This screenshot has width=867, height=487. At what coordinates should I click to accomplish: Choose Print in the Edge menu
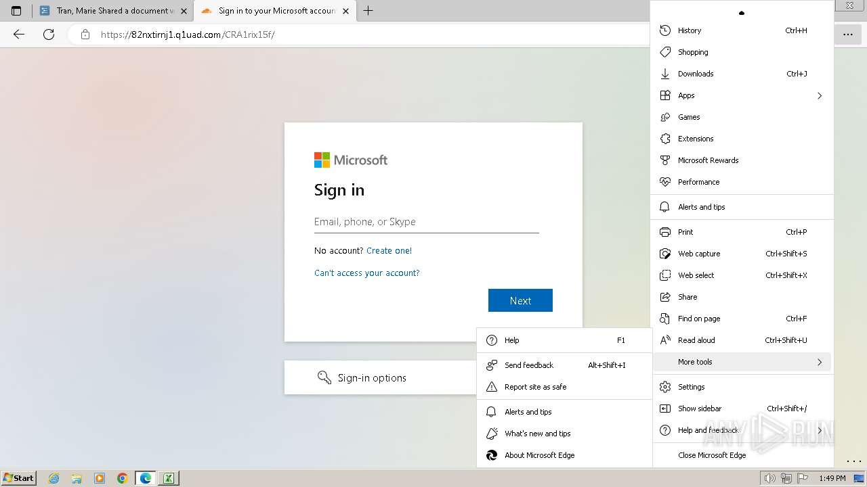click(x=742, y=232)
